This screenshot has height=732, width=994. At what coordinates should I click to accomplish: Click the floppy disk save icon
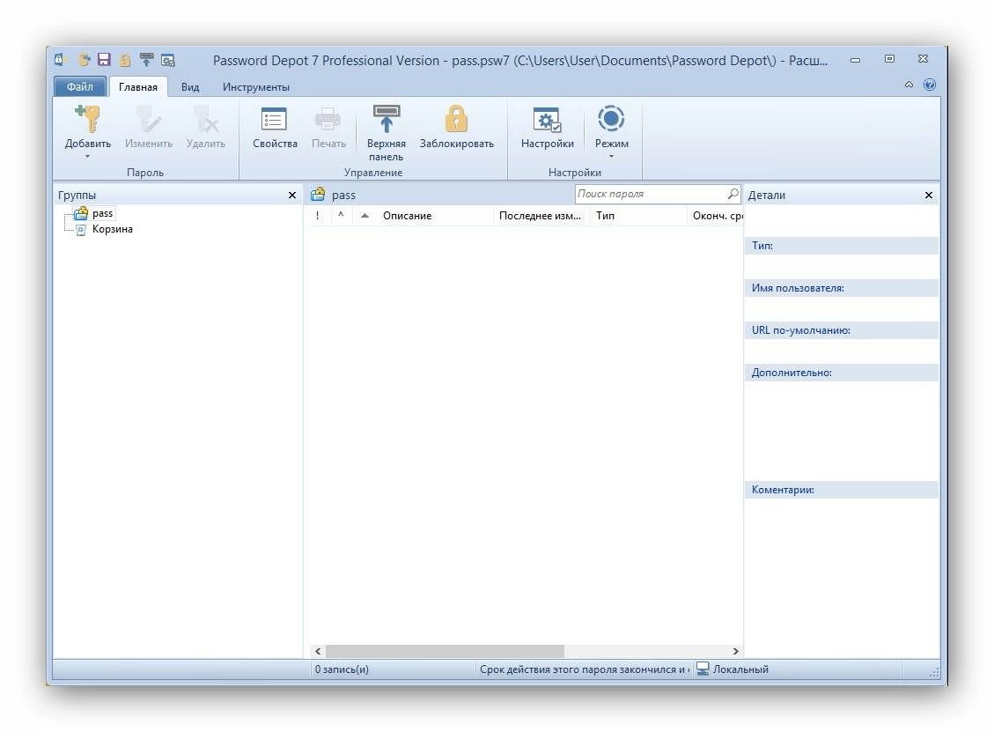(x=105, y=60)
